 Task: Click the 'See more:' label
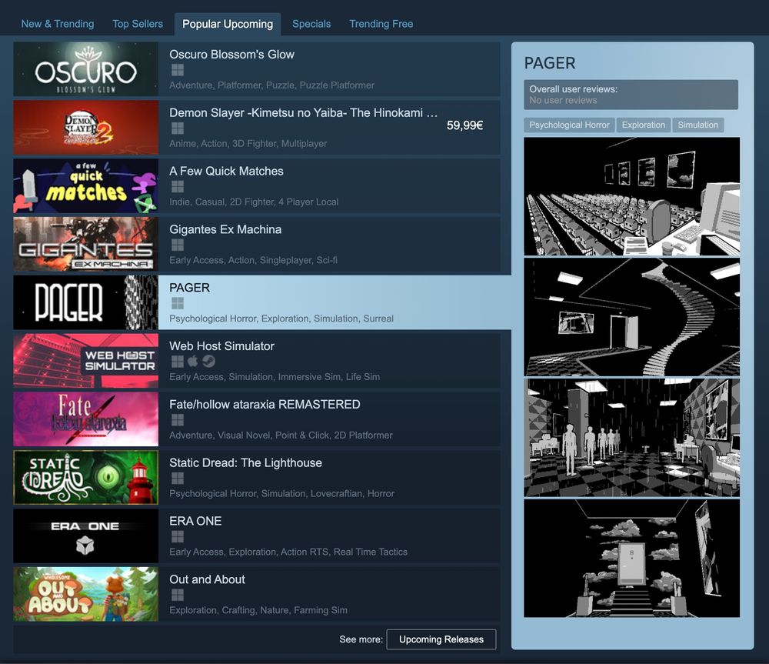361,639
